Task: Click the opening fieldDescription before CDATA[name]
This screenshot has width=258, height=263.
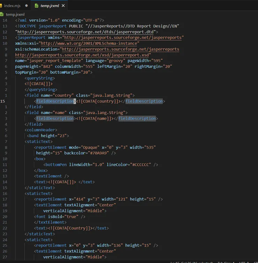Action: (55, 118)
